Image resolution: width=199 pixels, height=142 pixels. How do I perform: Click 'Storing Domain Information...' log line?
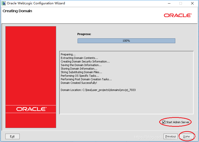[79, 69]
